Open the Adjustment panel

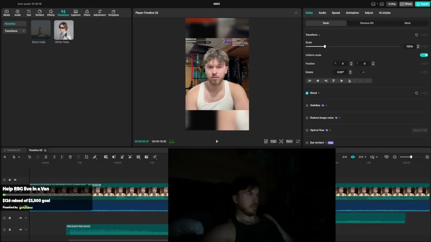point(100,13)
